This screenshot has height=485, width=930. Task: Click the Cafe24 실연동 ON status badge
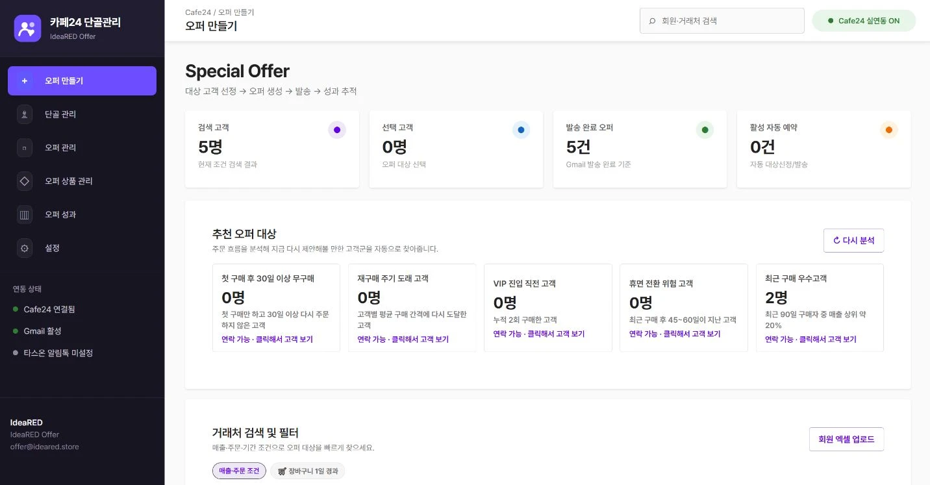coord(864,21)
